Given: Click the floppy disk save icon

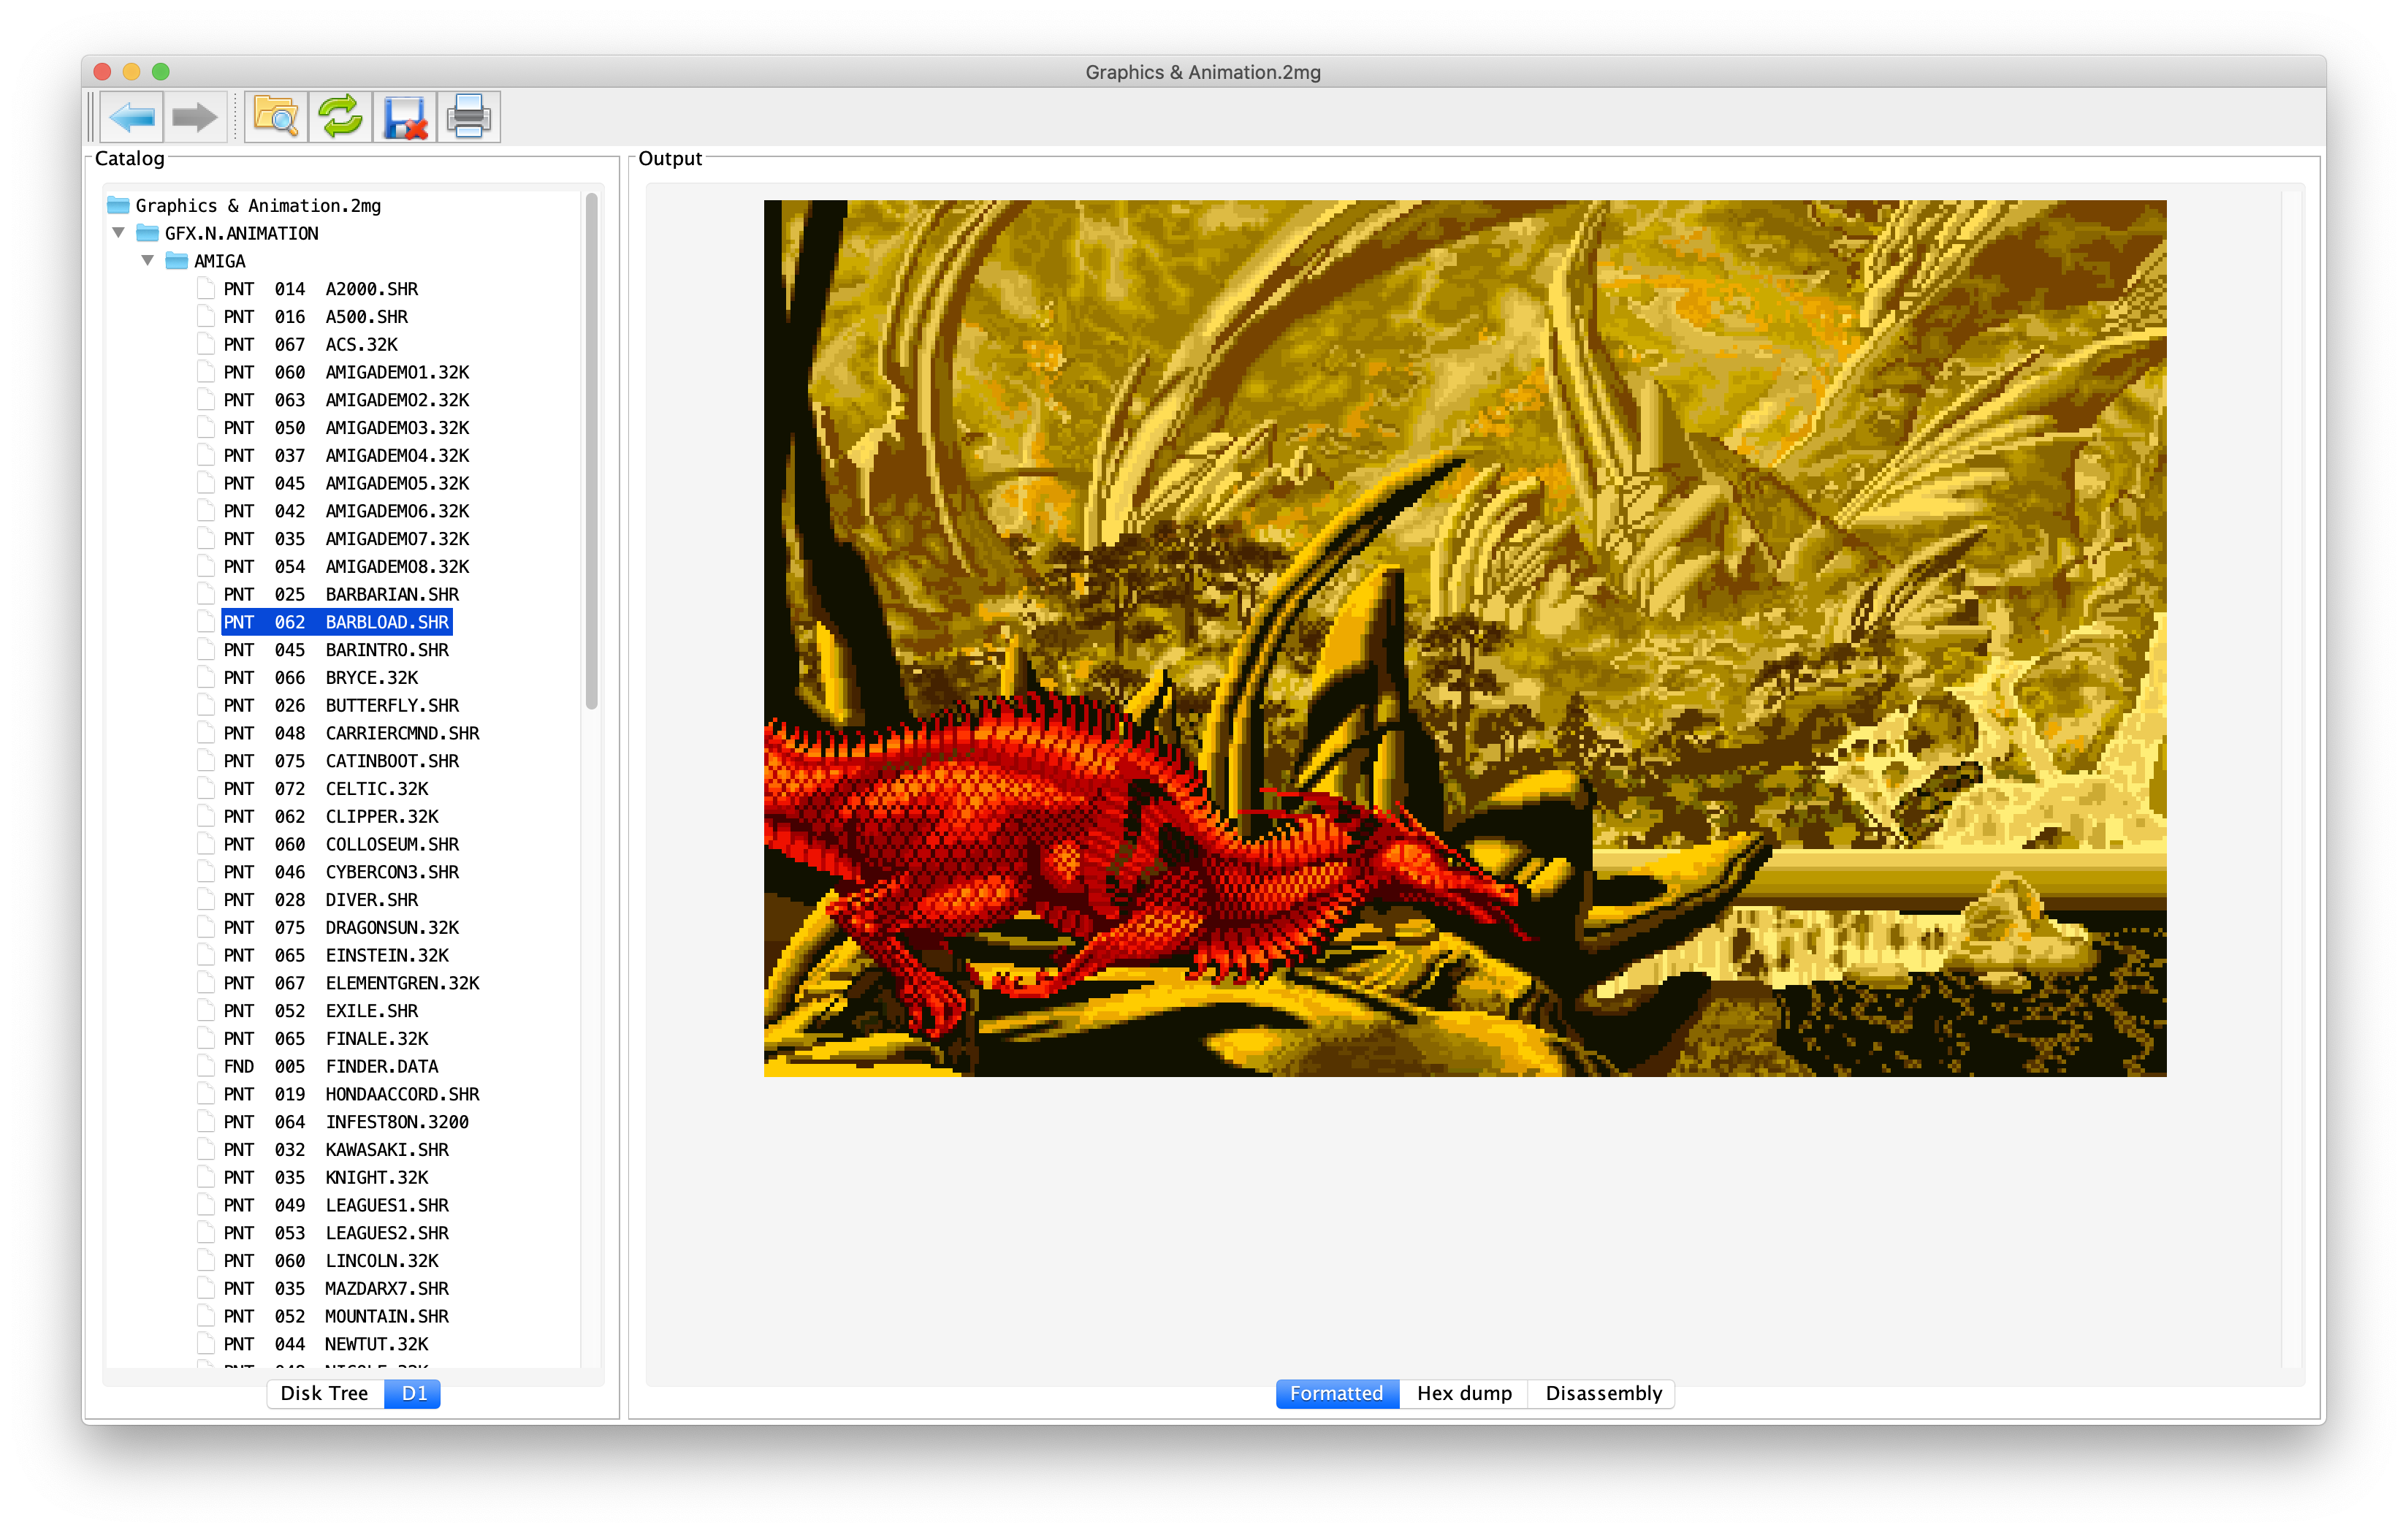Looking at the screenshot, I should tap(405, 117).
